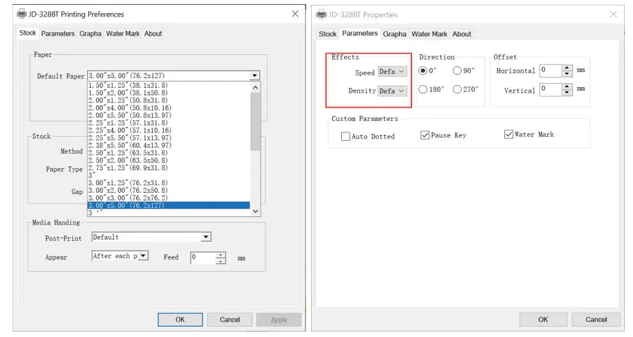Open About tab in Printing Preferences
The image size is (633, 337).
point(153,34)
